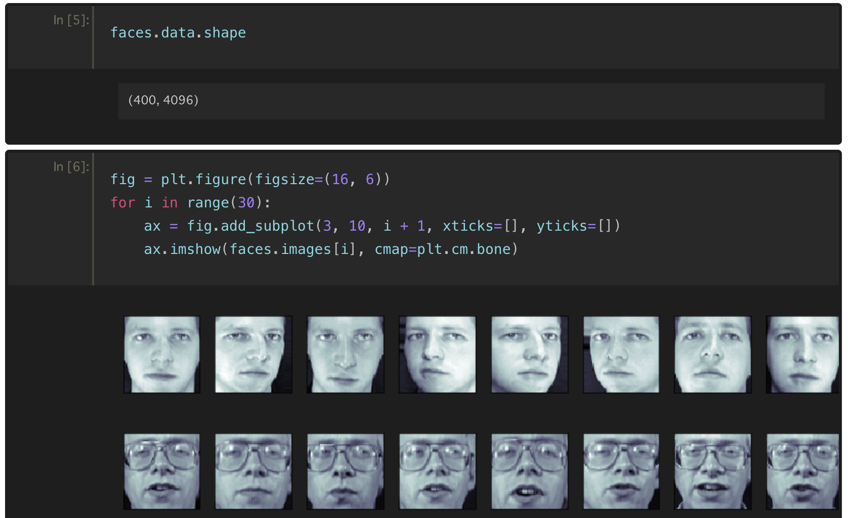850x518 pixels.
Task: Select sixth face image in top row
Action: (x=621, y=355)
